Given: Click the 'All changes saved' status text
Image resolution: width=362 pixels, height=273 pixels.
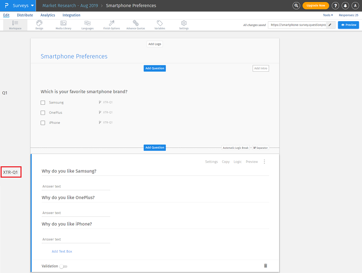Looking at the screenshot, I should (x=255, y=25).
